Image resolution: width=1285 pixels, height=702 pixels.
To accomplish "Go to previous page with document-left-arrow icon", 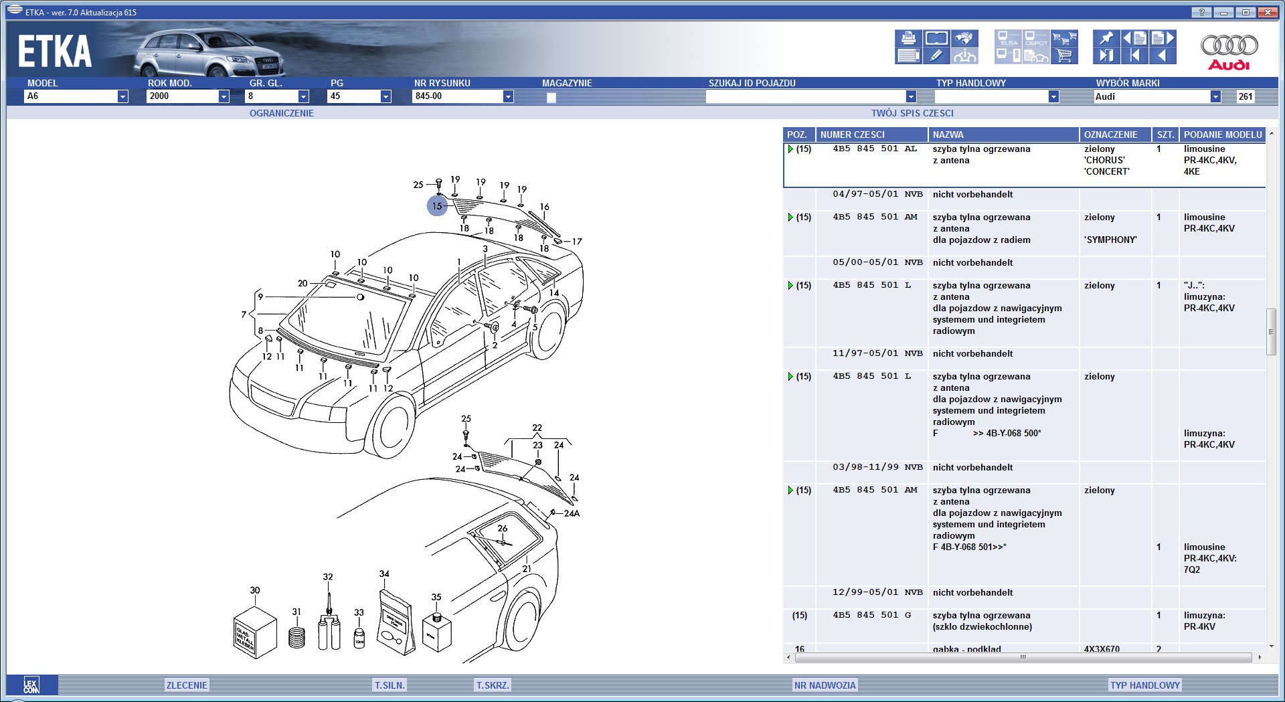I will [1134, 38].
